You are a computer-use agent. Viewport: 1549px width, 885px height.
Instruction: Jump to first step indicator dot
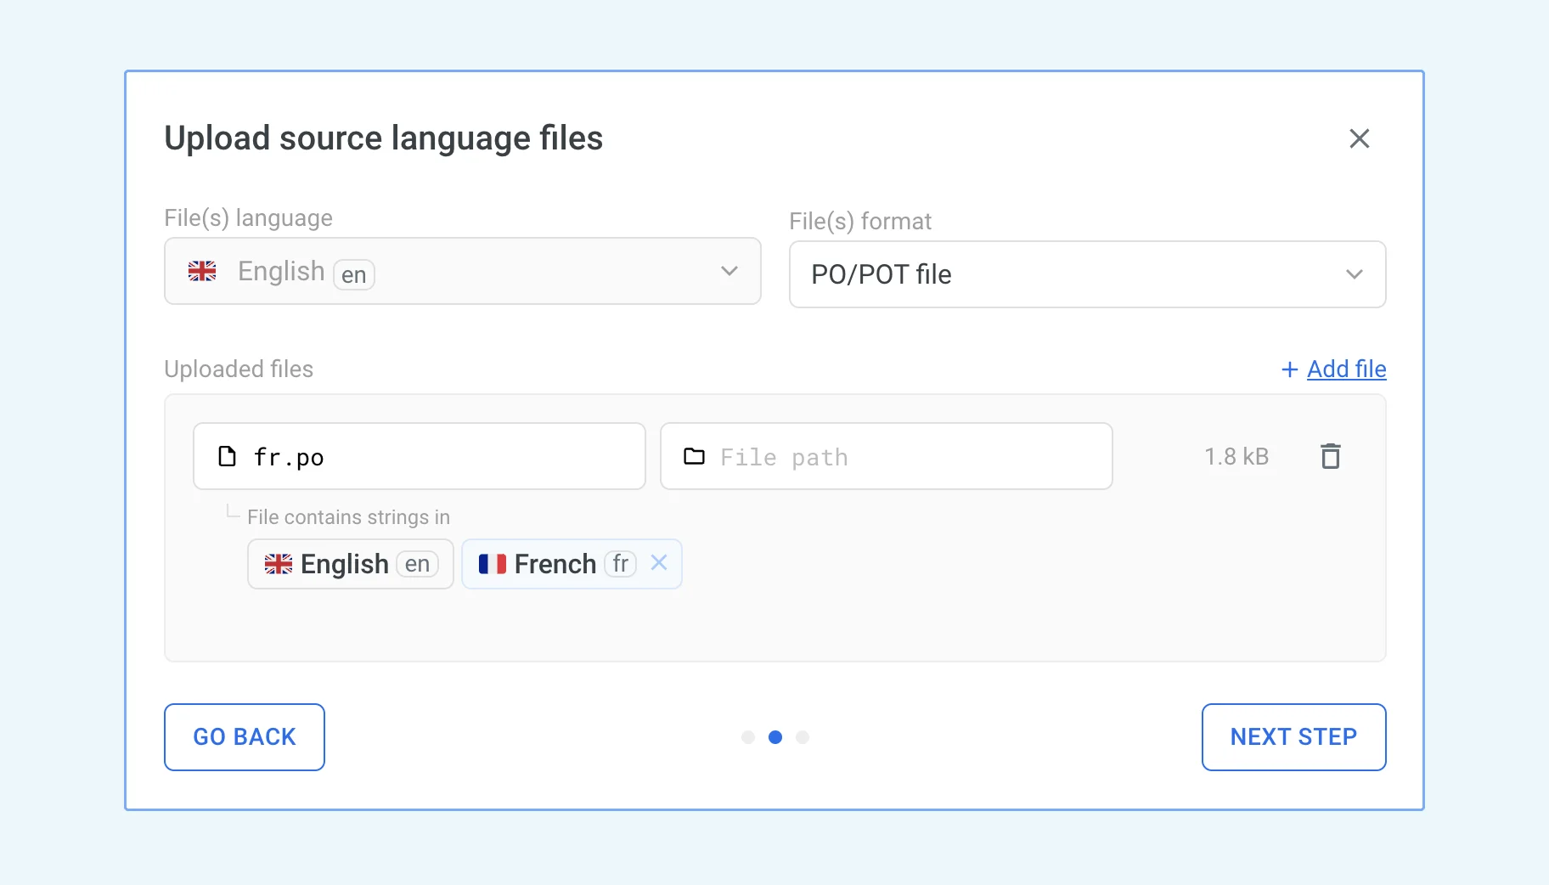pyautogui.click(x=748, y=737)
